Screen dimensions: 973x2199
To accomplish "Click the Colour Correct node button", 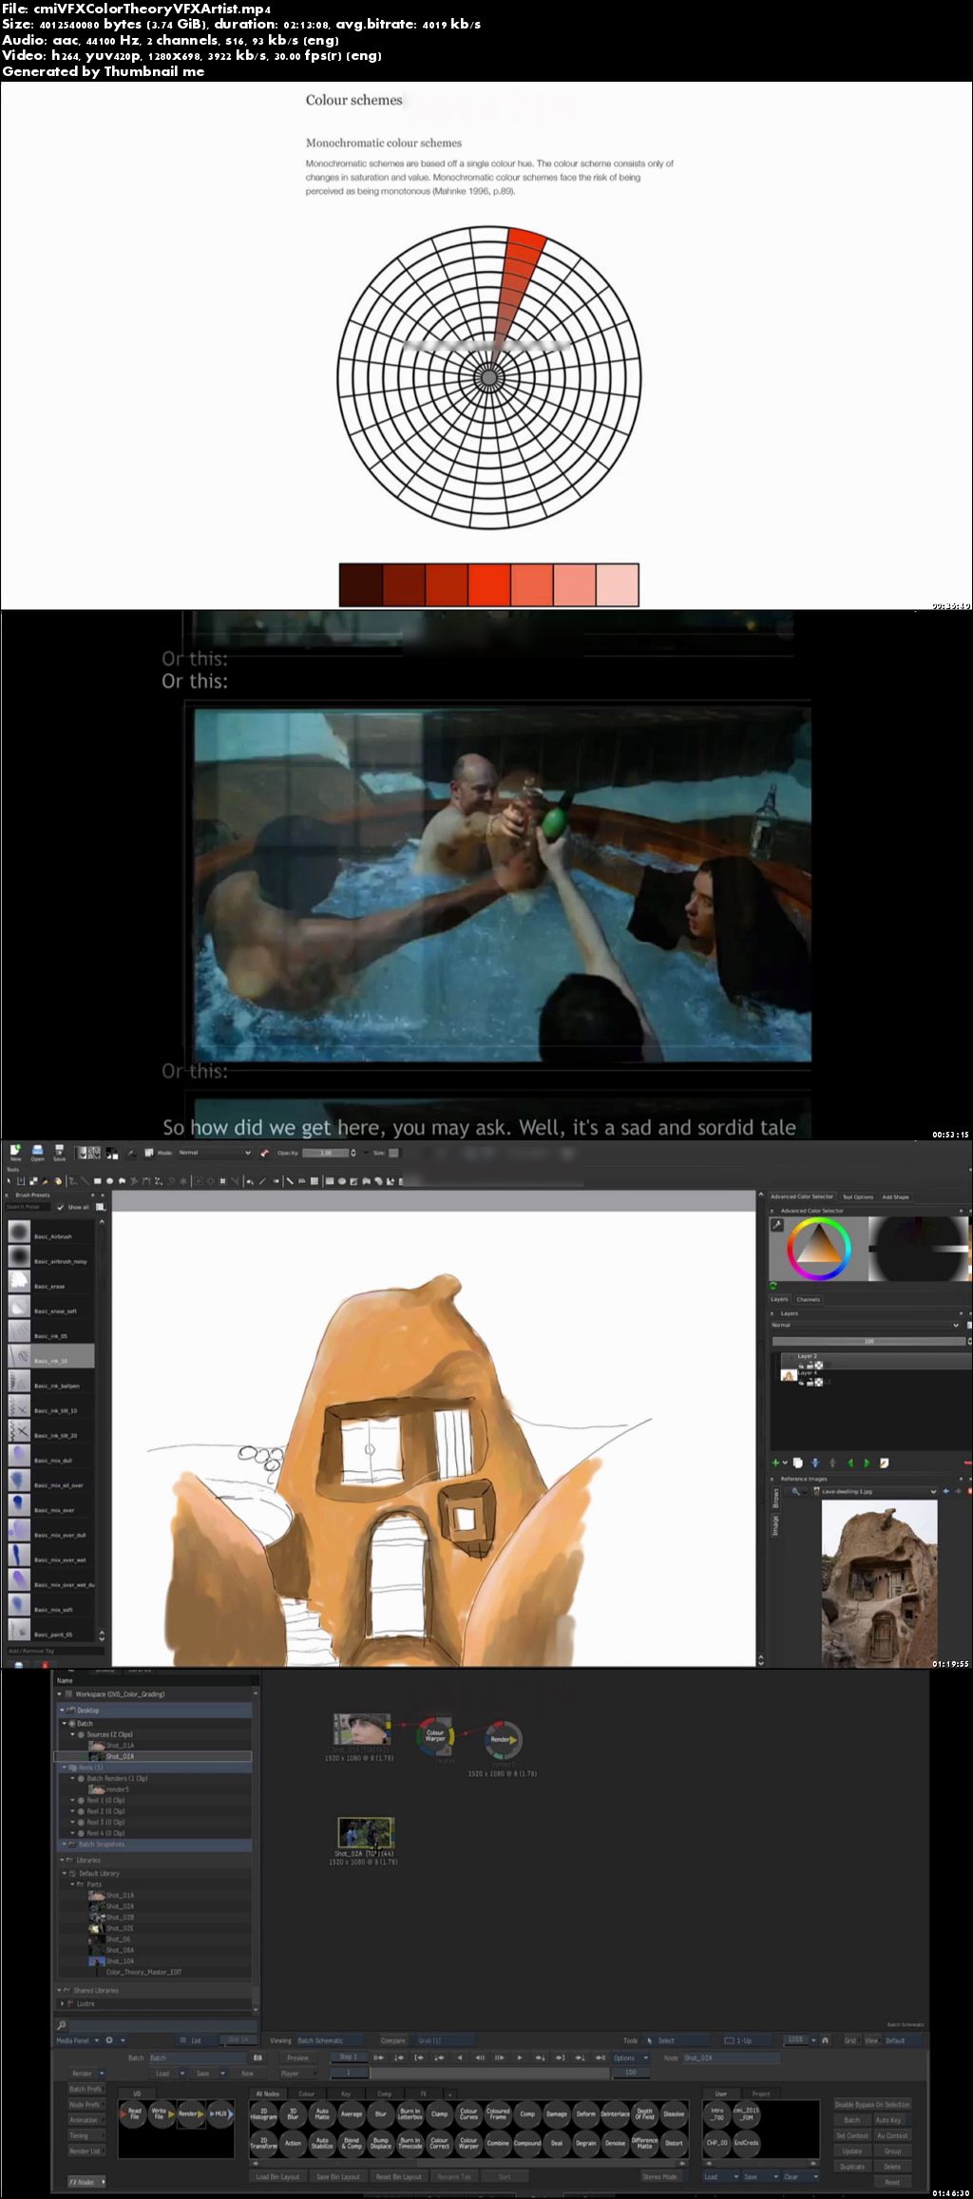I will [x=439, y=2143].
